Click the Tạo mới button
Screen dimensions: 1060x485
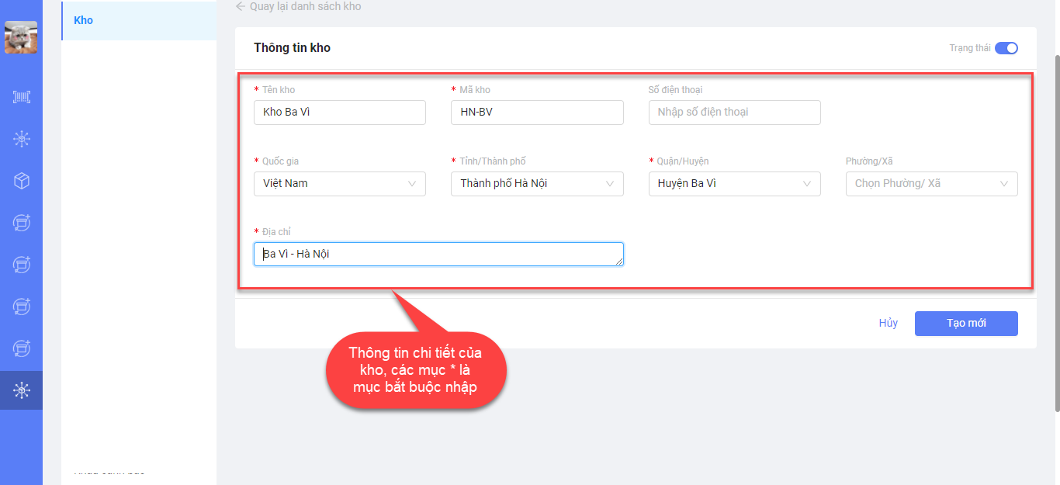[965, 324]
